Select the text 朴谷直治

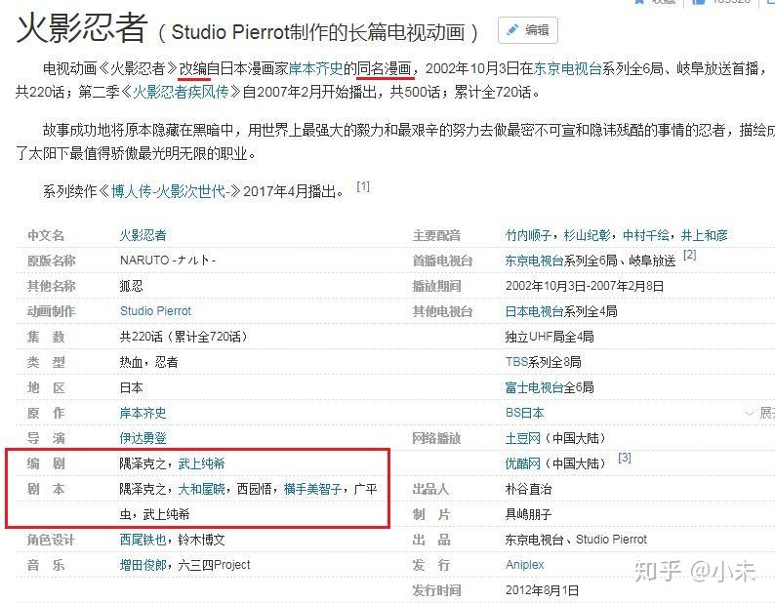coord(528,489)
